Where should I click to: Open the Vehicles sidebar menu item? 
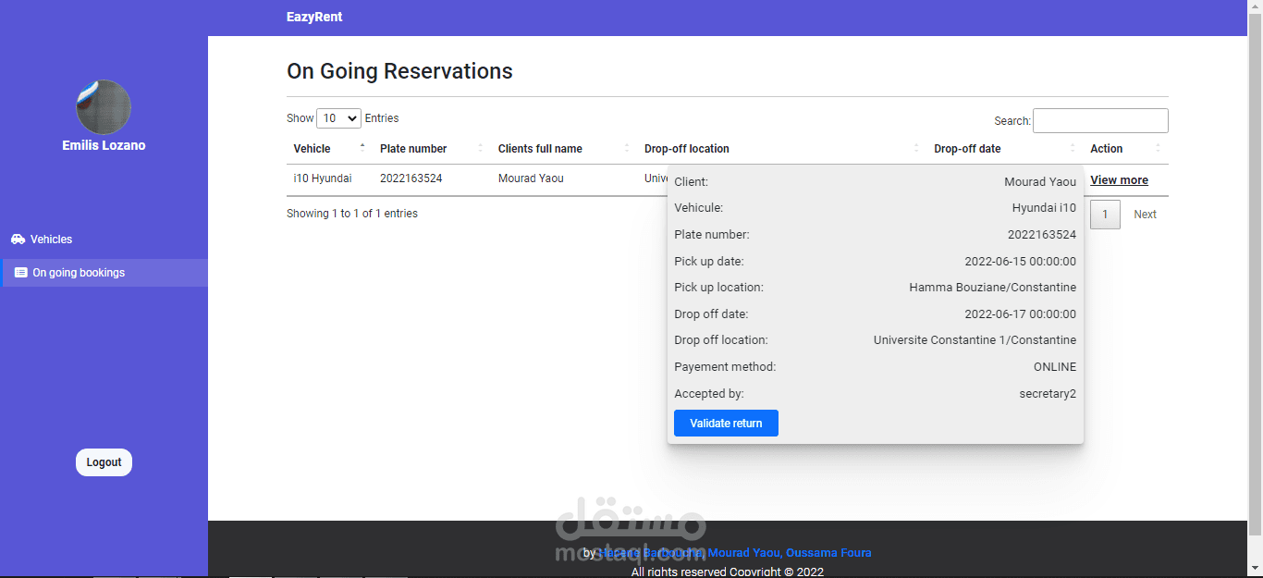coord(52,240)
